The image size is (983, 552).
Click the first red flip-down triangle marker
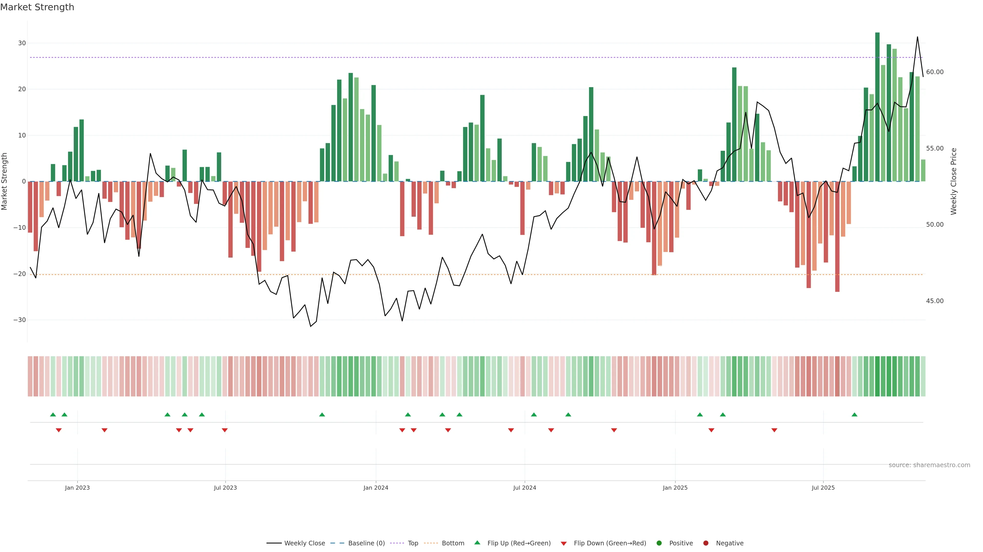pyautogui.click(x=59, y=430)
